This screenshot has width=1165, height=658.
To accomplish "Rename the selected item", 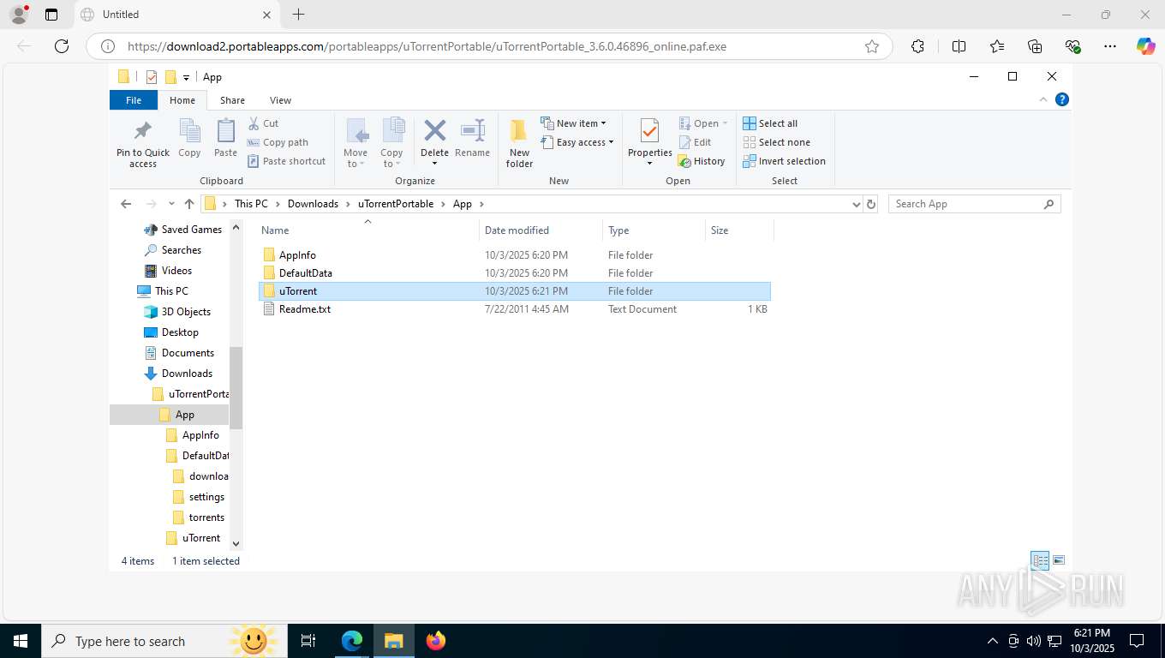I will pos(472,139).
